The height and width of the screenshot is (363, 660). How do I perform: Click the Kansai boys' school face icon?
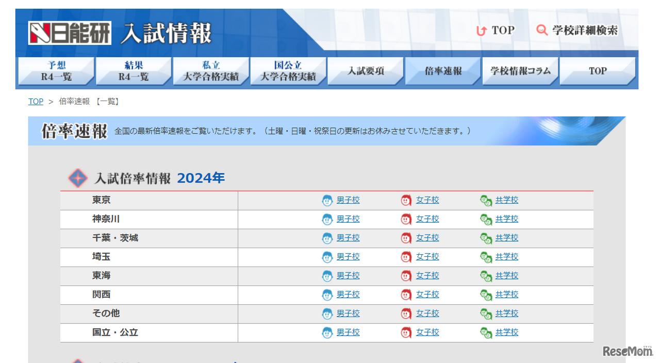[x=327, y=295]
